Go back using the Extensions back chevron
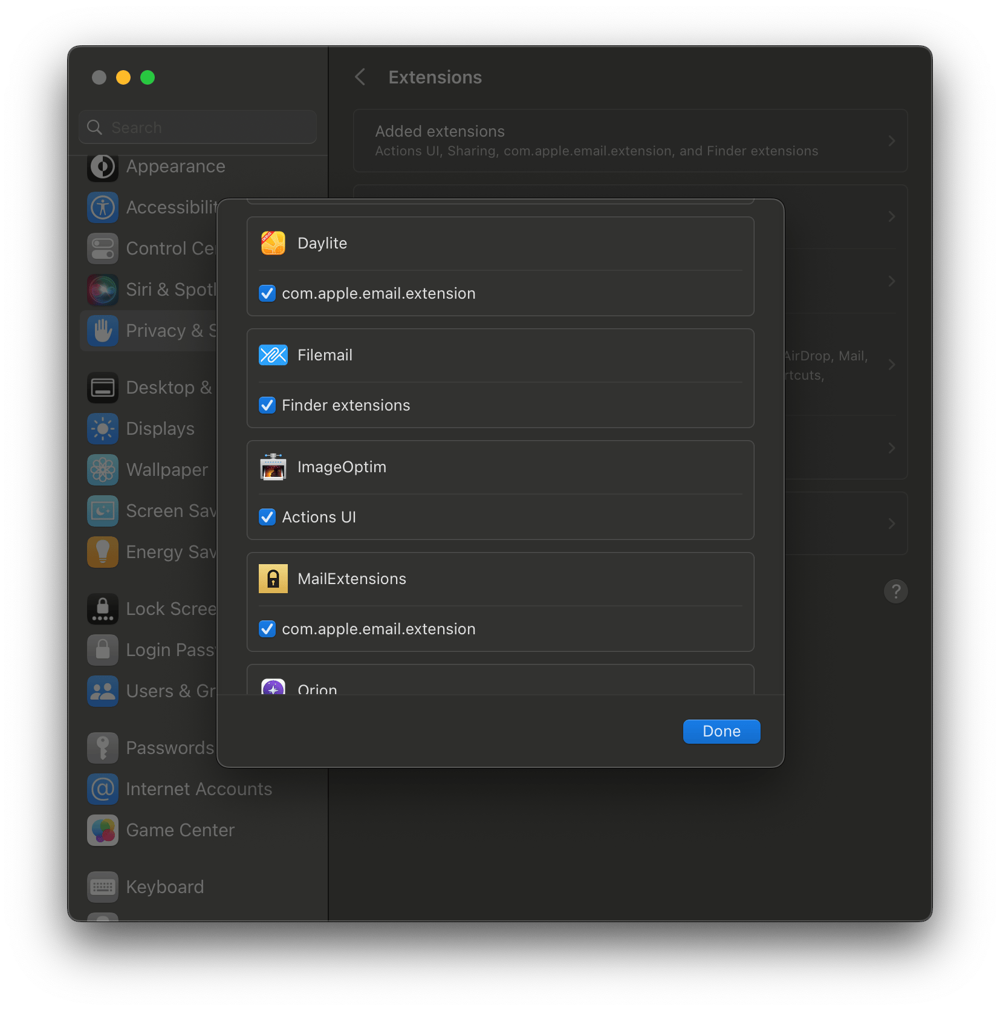Screen dimensions: 1000x1011 [360, 77]
